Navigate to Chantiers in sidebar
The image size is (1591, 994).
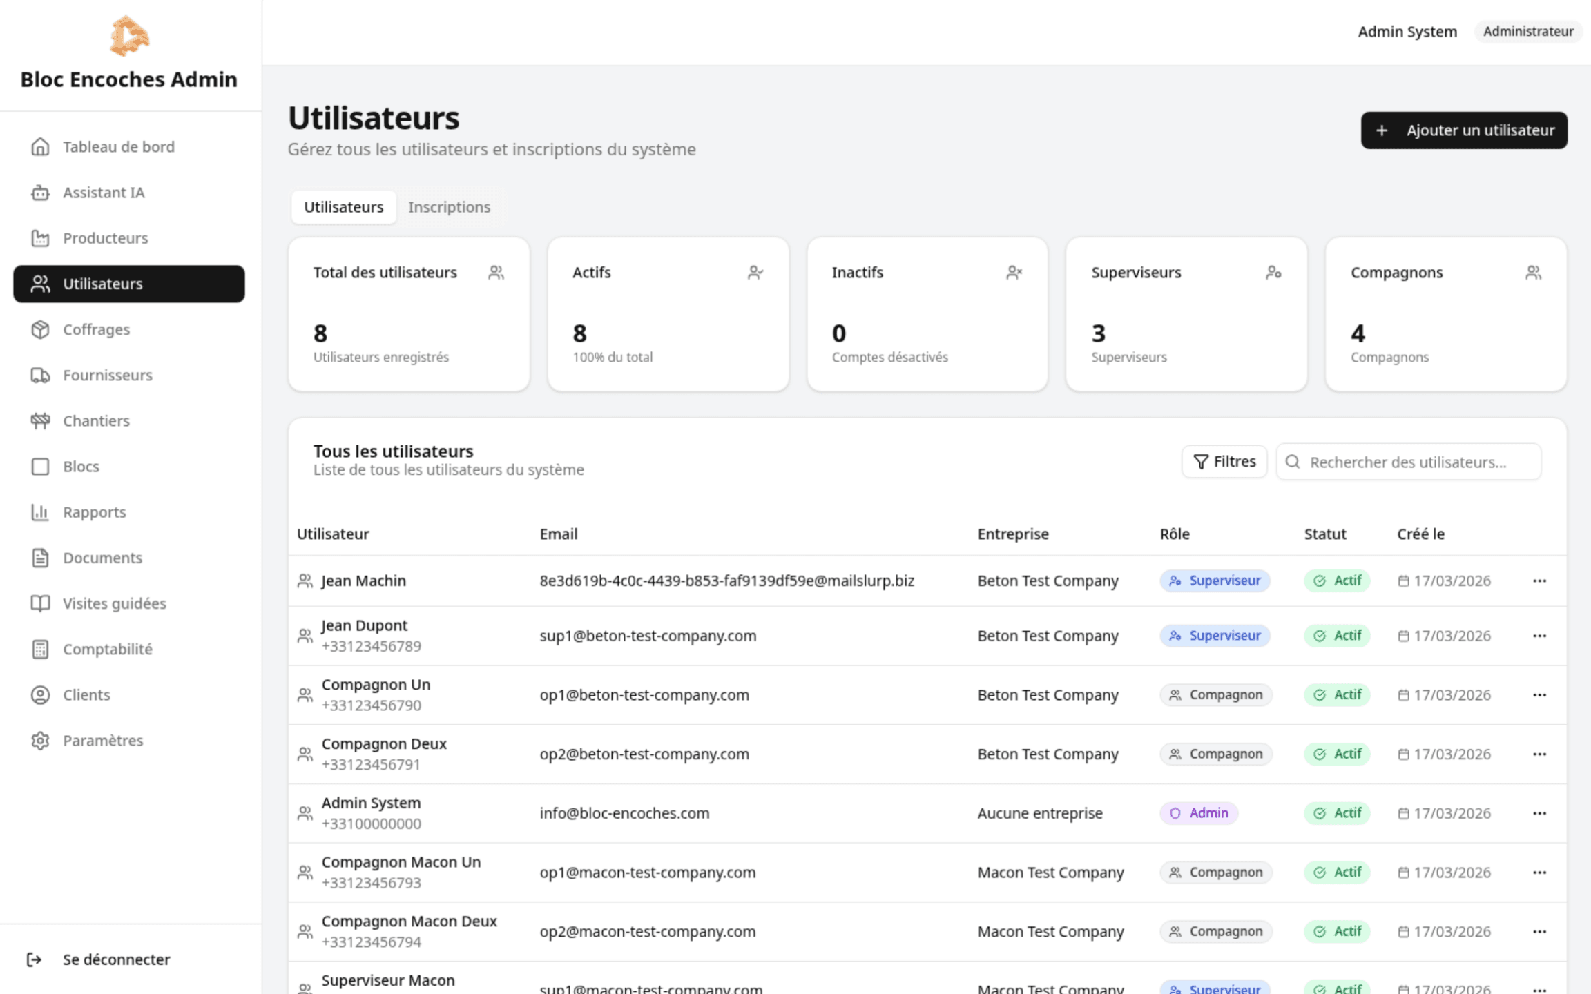coord(129,420)
